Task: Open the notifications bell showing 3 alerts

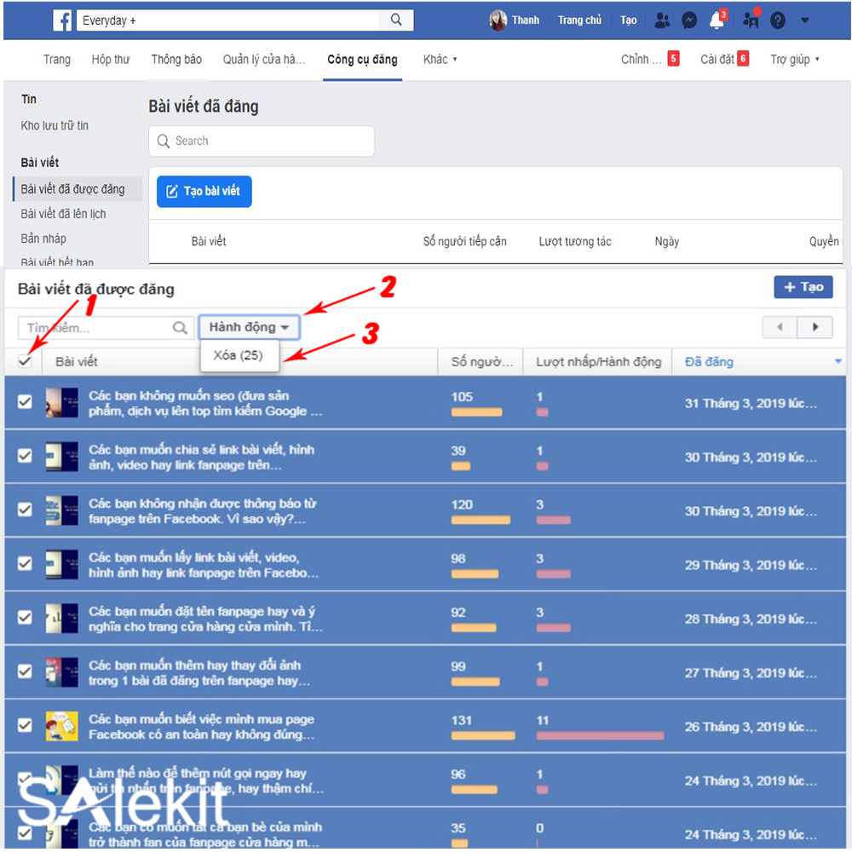Action: [x=717, y=20]
